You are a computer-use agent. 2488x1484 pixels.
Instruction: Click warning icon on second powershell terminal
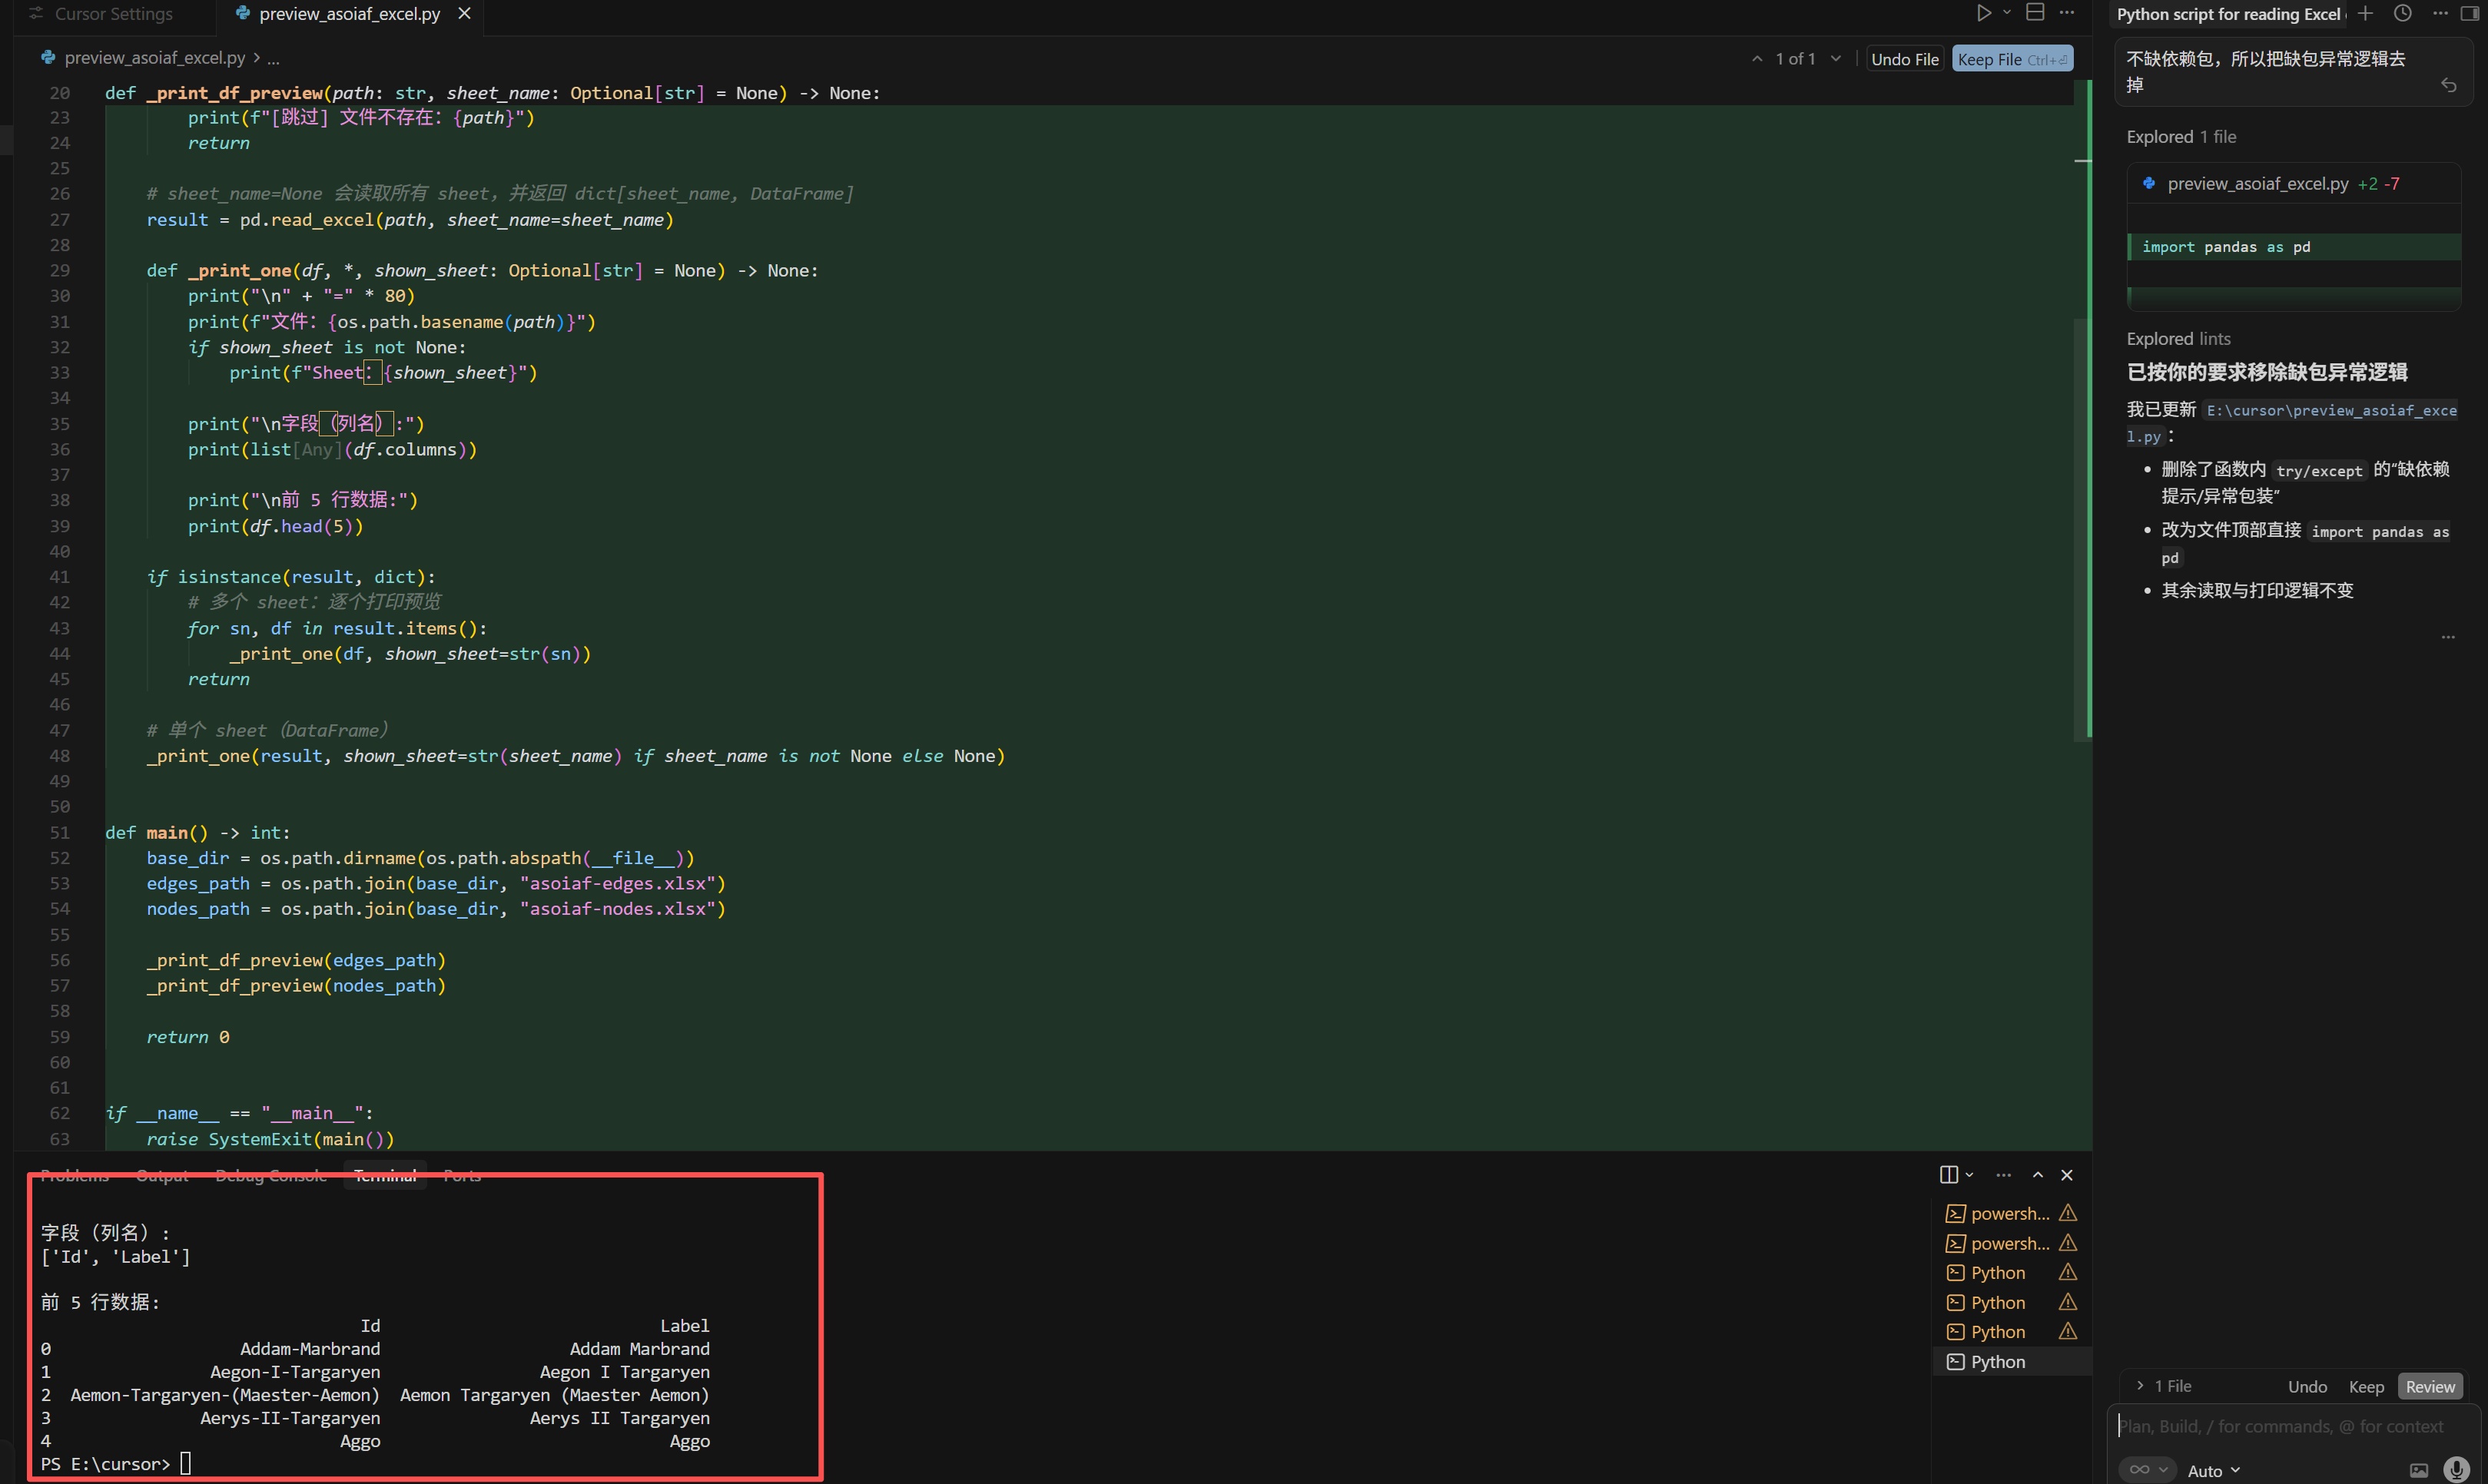coord(2068,1243)
